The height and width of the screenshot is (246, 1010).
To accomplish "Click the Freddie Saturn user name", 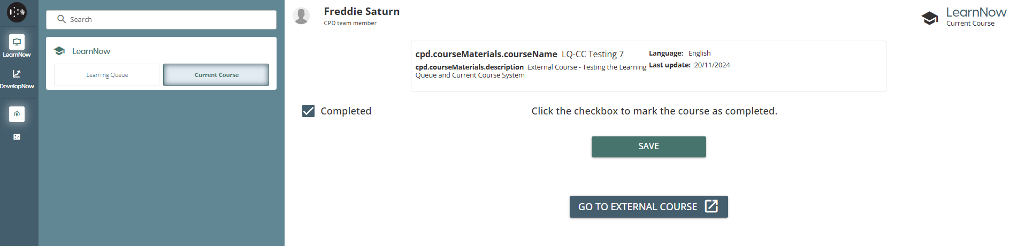I will [362, 11].
